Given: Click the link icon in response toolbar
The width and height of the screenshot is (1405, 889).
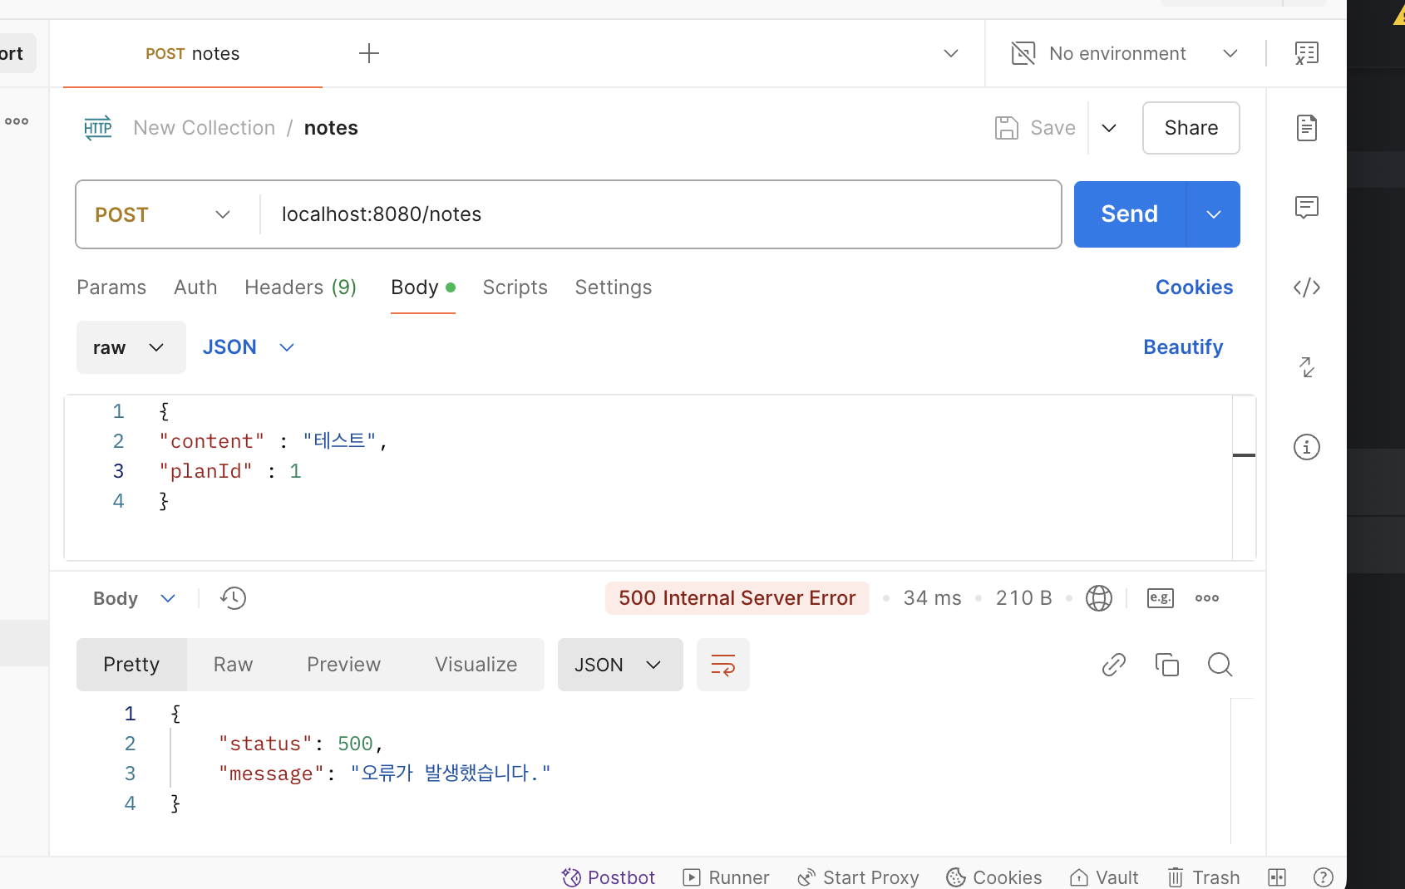Looking at the screenshot, I should [1114, 665].
